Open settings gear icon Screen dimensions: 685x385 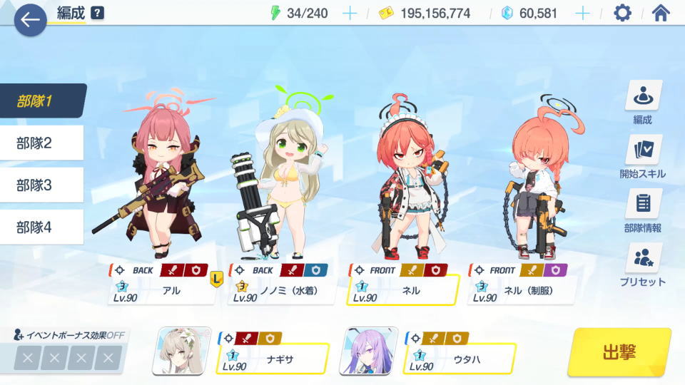coord(622,13)
